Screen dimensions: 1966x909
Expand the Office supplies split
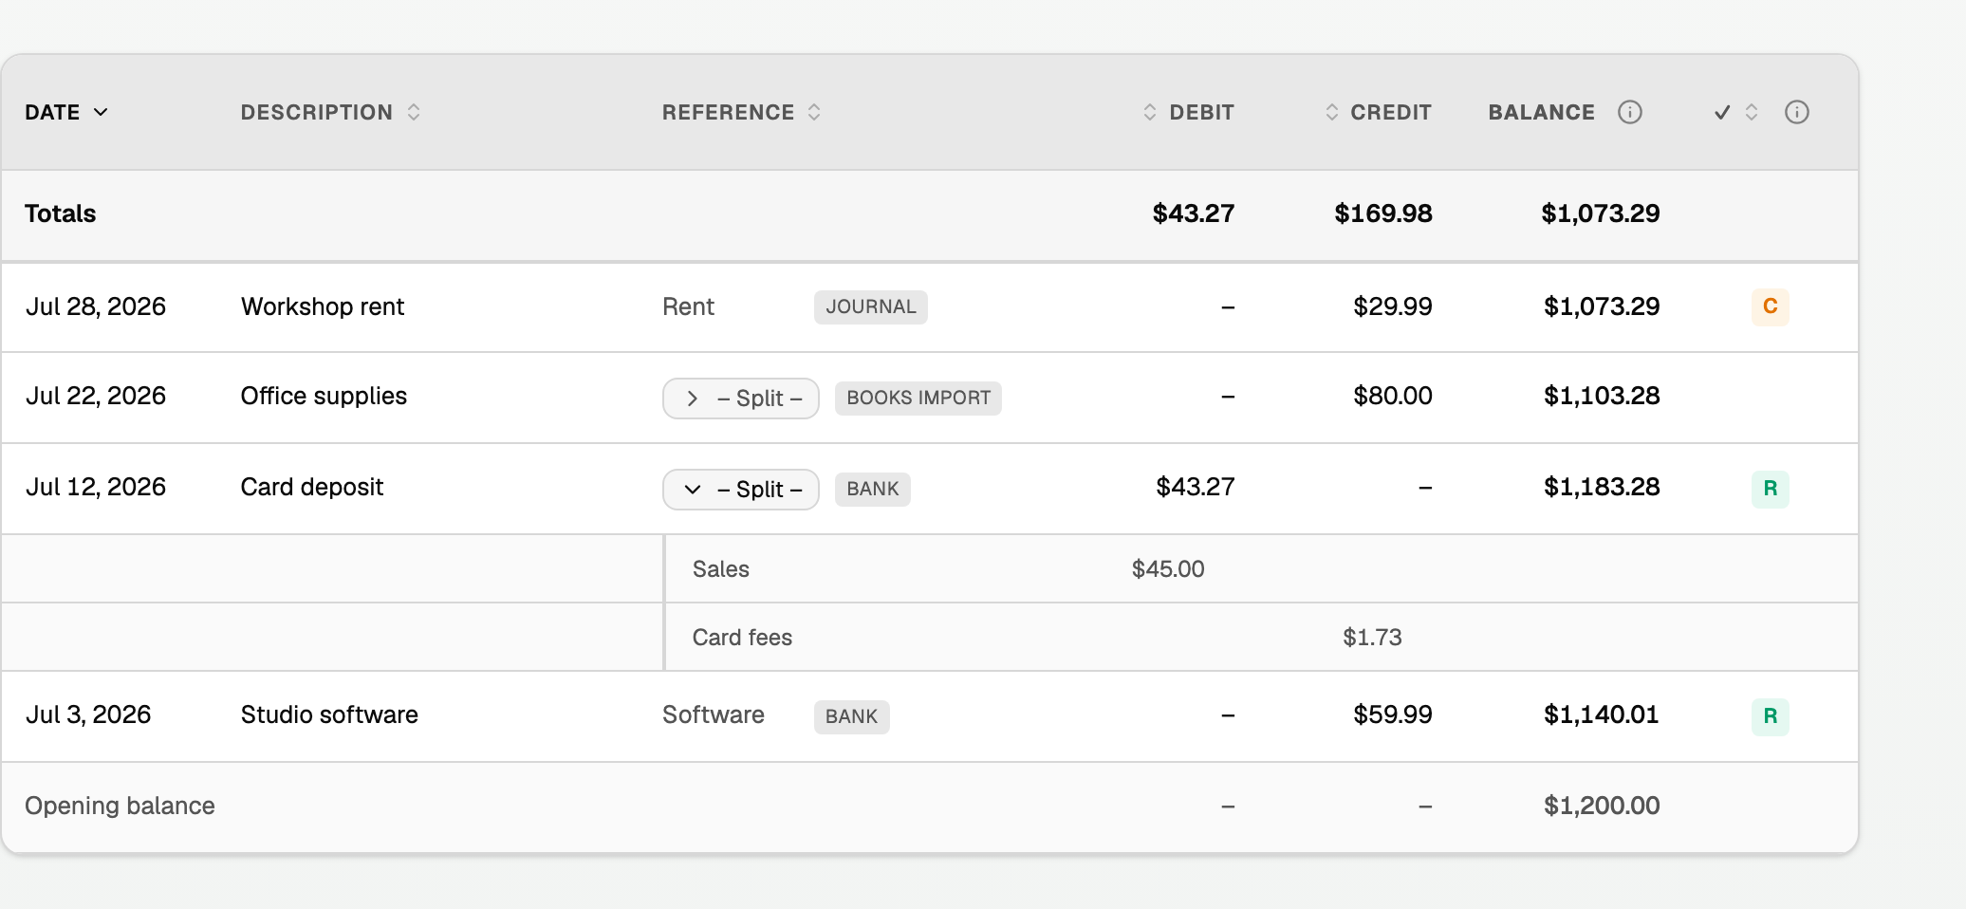tap(740, 399)
